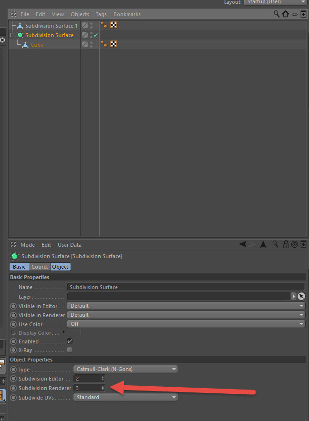
Task: Click the Object Manager eye filter icon
Action: [x=295, y=14]
